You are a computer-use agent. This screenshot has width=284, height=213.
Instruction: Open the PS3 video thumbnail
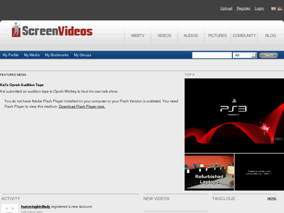click(x=234, y=116)
